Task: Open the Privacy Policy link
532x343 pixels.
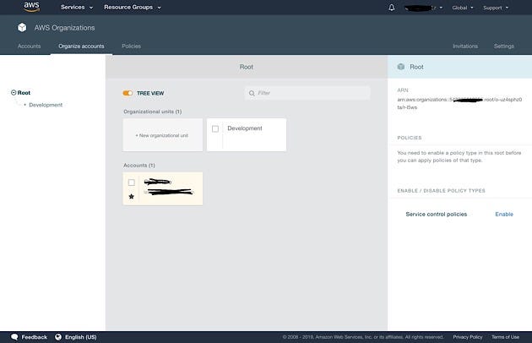Action: 468,337
